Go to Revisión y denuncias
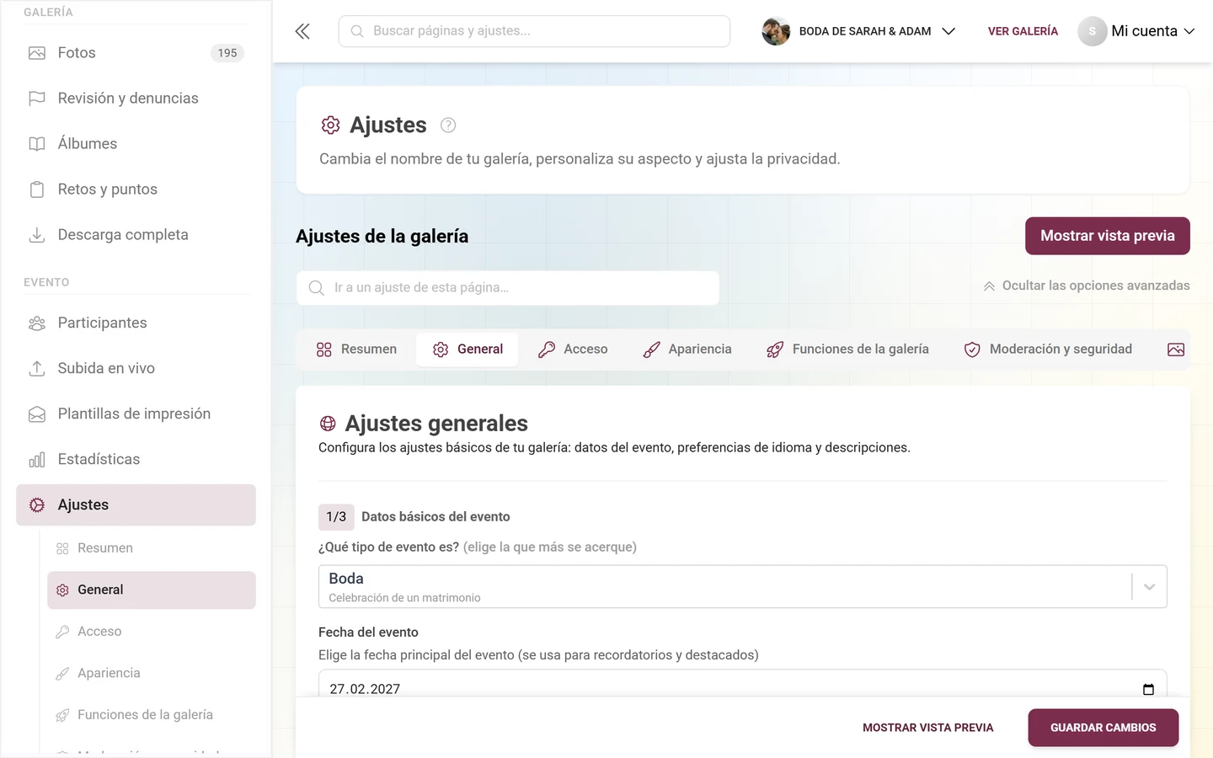The height and width of the screenshot is (758, 1213). (x=136, y=99)
